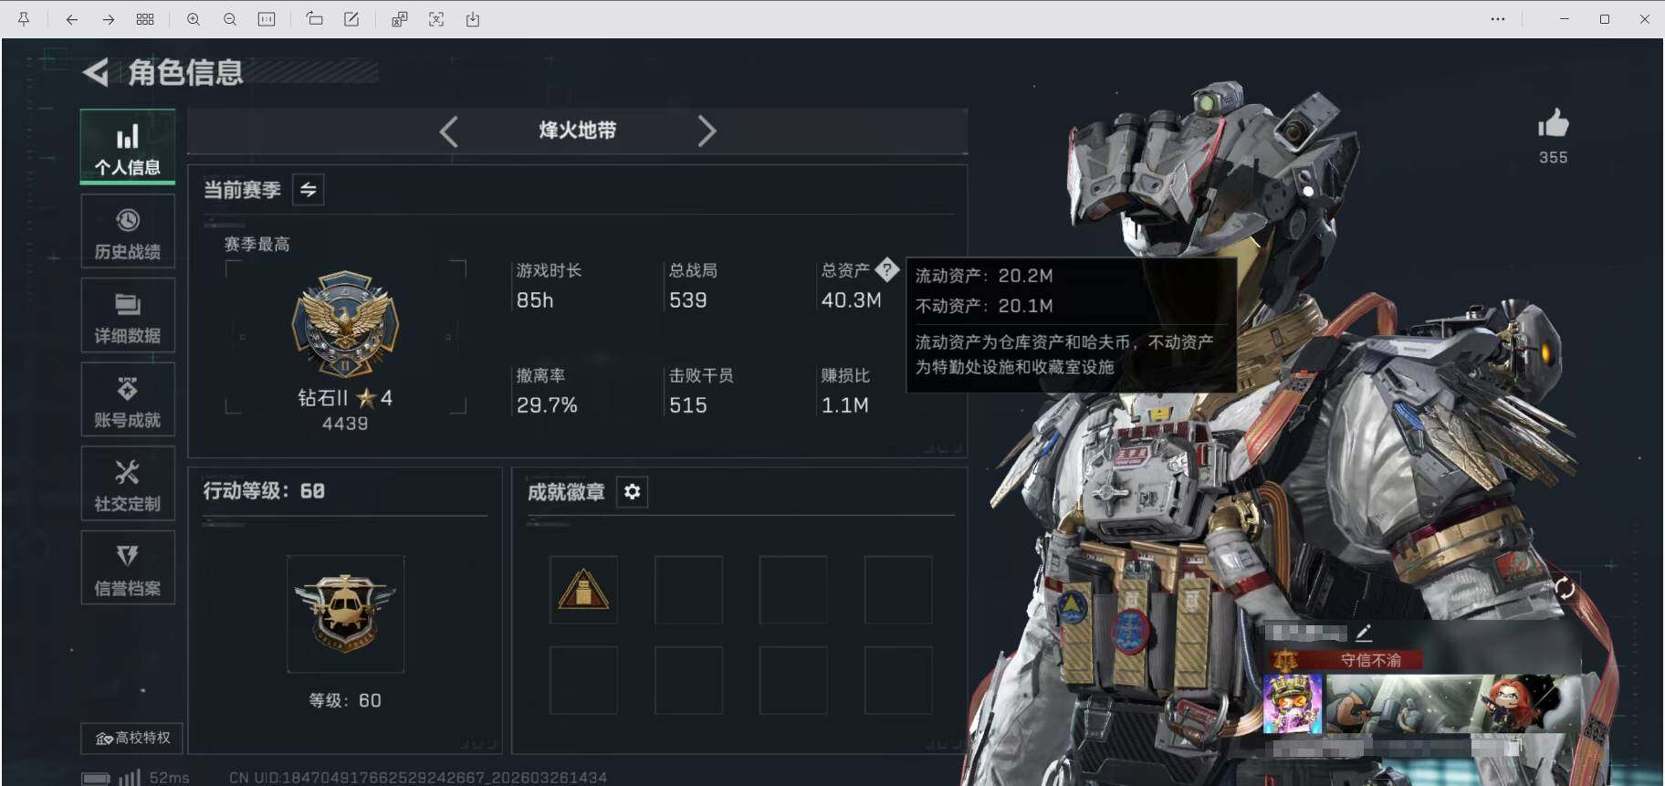Rotate the image
The height and width of the screenshot is (786, 1665).
click(314, 19)
